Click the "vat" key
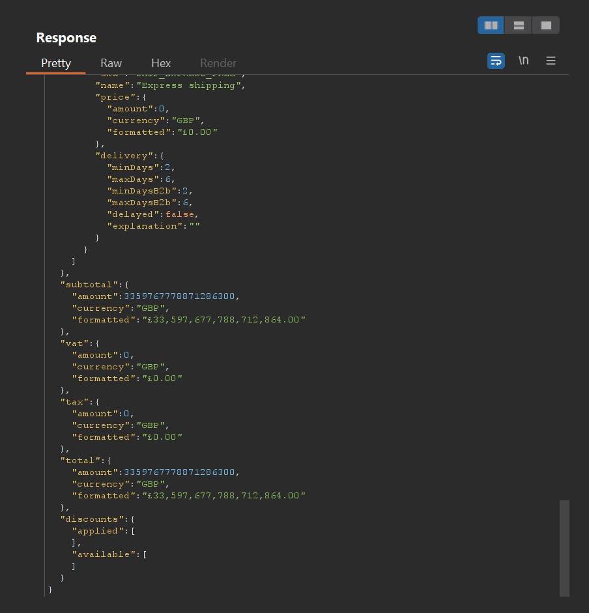This screenshot has width=589, height=613. [74, 343]
